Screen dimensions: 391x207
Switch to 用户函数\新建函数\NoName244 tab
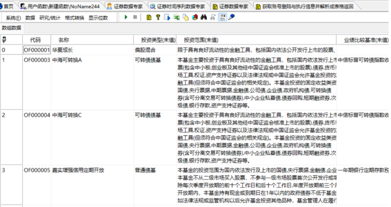(x=60, y=6)
